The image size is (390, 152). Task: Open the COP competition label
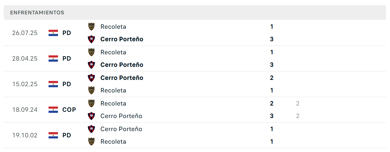(x=69, y=110)
